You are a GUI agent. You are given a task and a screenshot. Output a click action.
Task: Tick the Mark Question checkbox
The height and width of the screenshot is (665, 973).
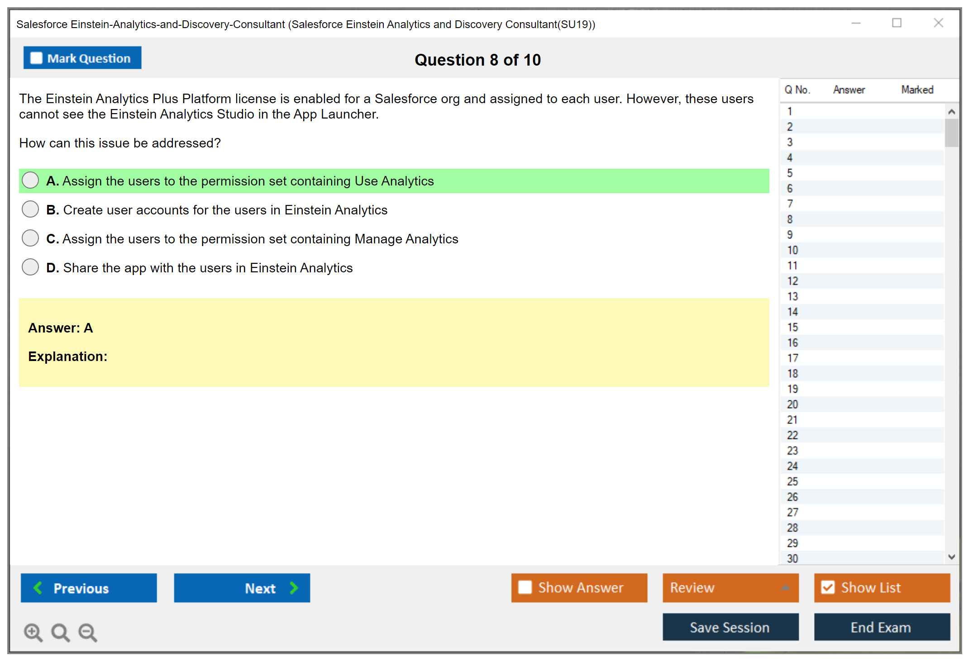pos(36,58)
